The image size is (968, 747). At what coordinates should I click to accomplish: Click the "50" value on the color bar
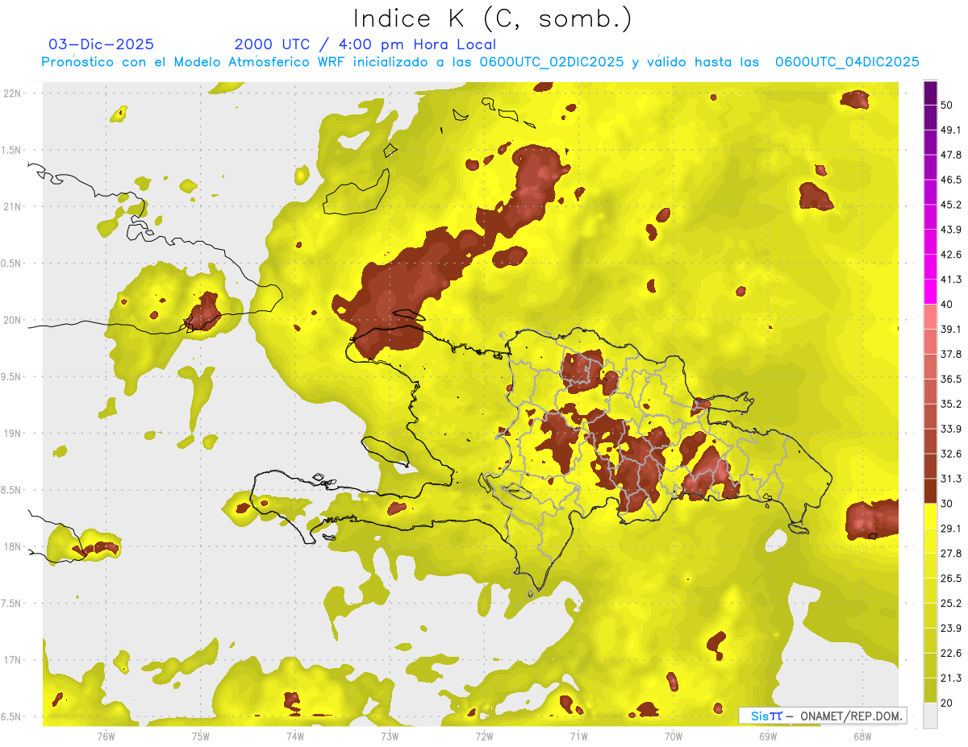947,105
